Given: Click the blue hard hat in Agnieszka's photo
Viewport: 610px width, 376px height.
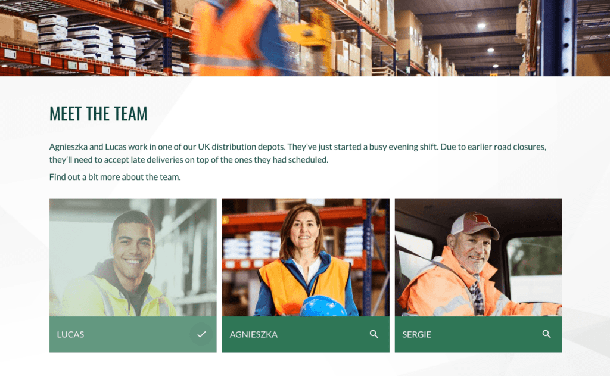Looking at the screenshot, I should coord(323,306).
